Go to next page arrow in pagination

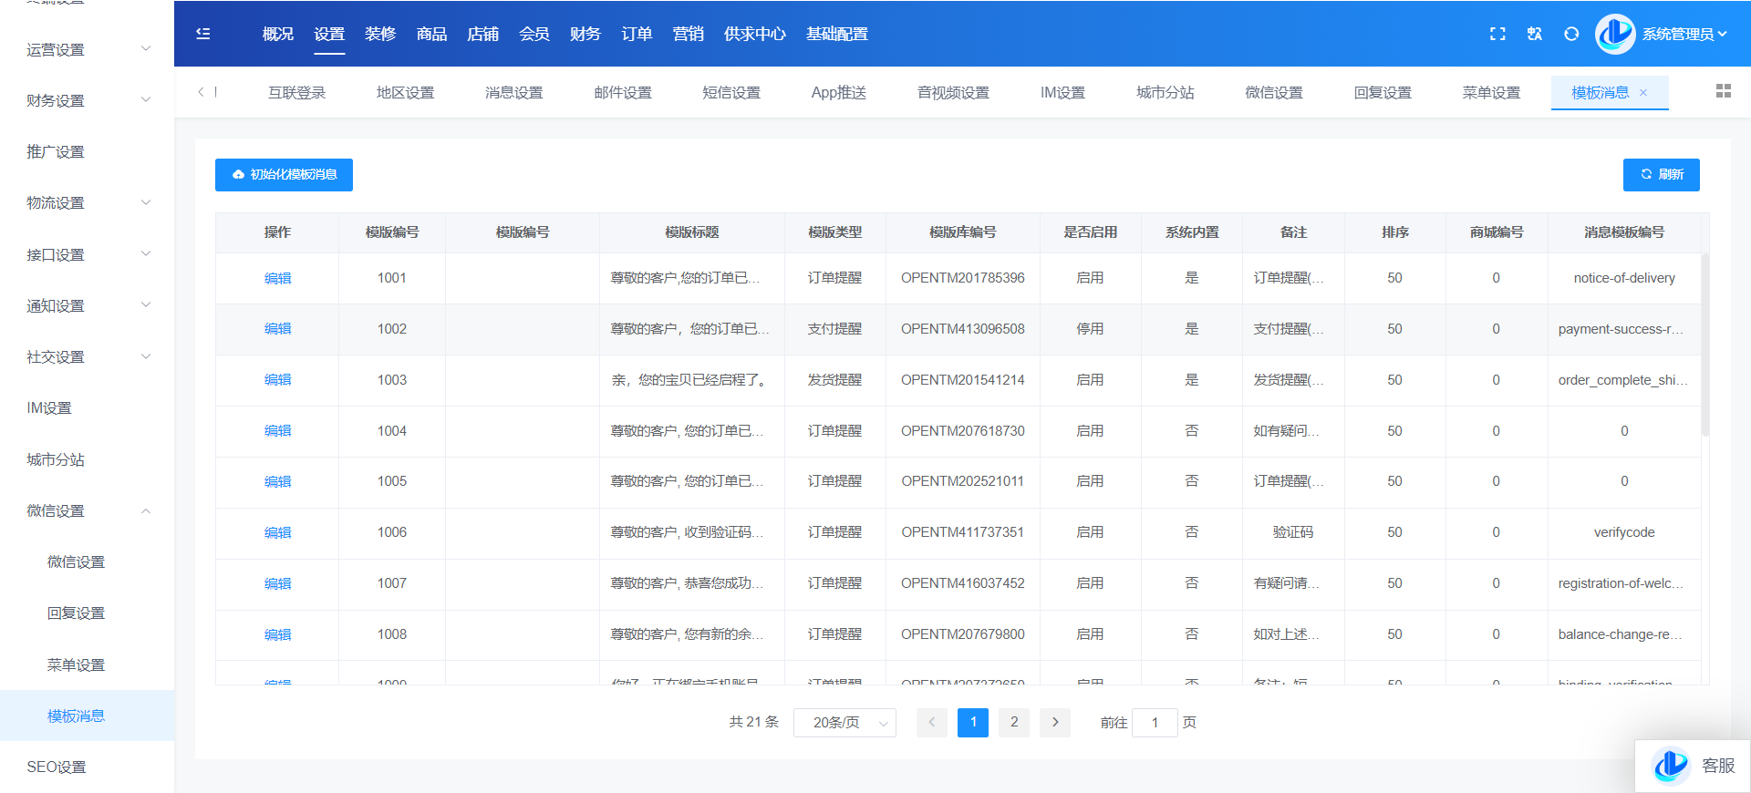(x=1055, y=722)
